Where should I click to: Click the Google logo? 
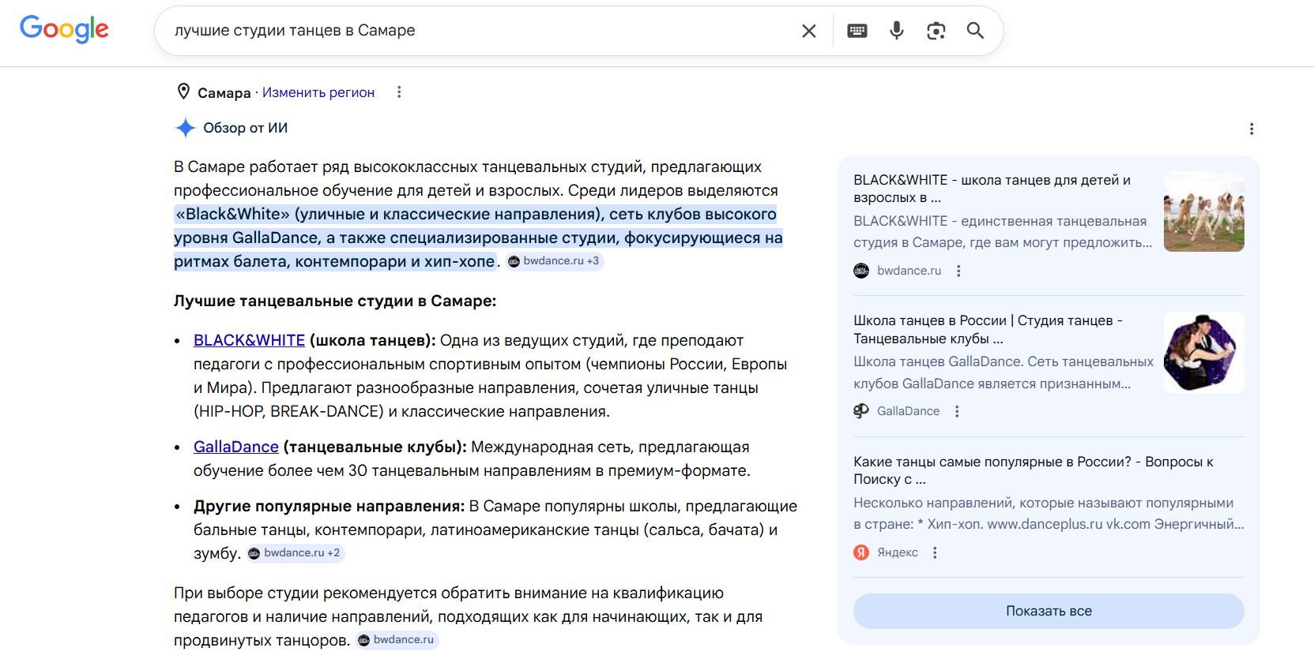(x=65, y=29)
